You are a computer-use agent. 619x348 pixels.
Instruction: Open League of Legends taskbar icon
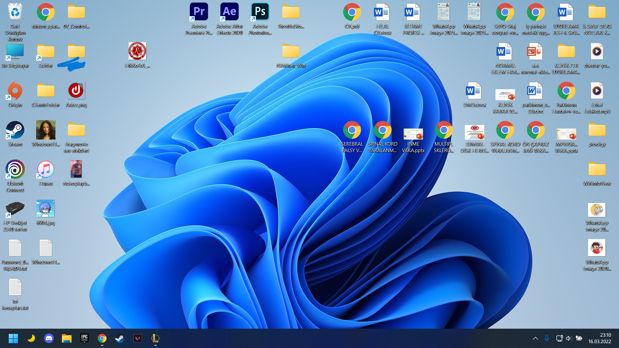coord(155,338)
